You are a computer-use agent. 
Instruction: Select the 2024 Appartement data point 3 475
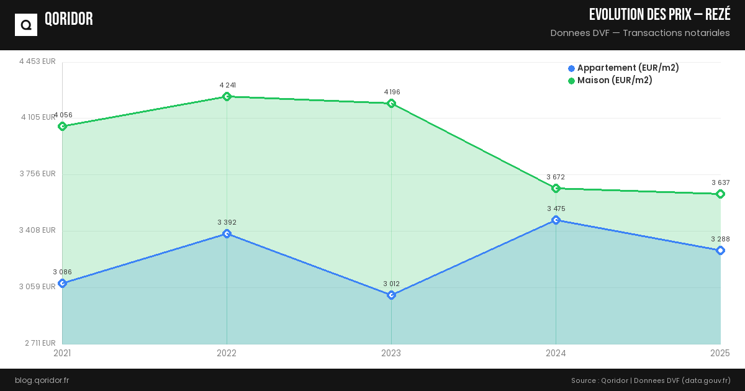tap(556, 220)
